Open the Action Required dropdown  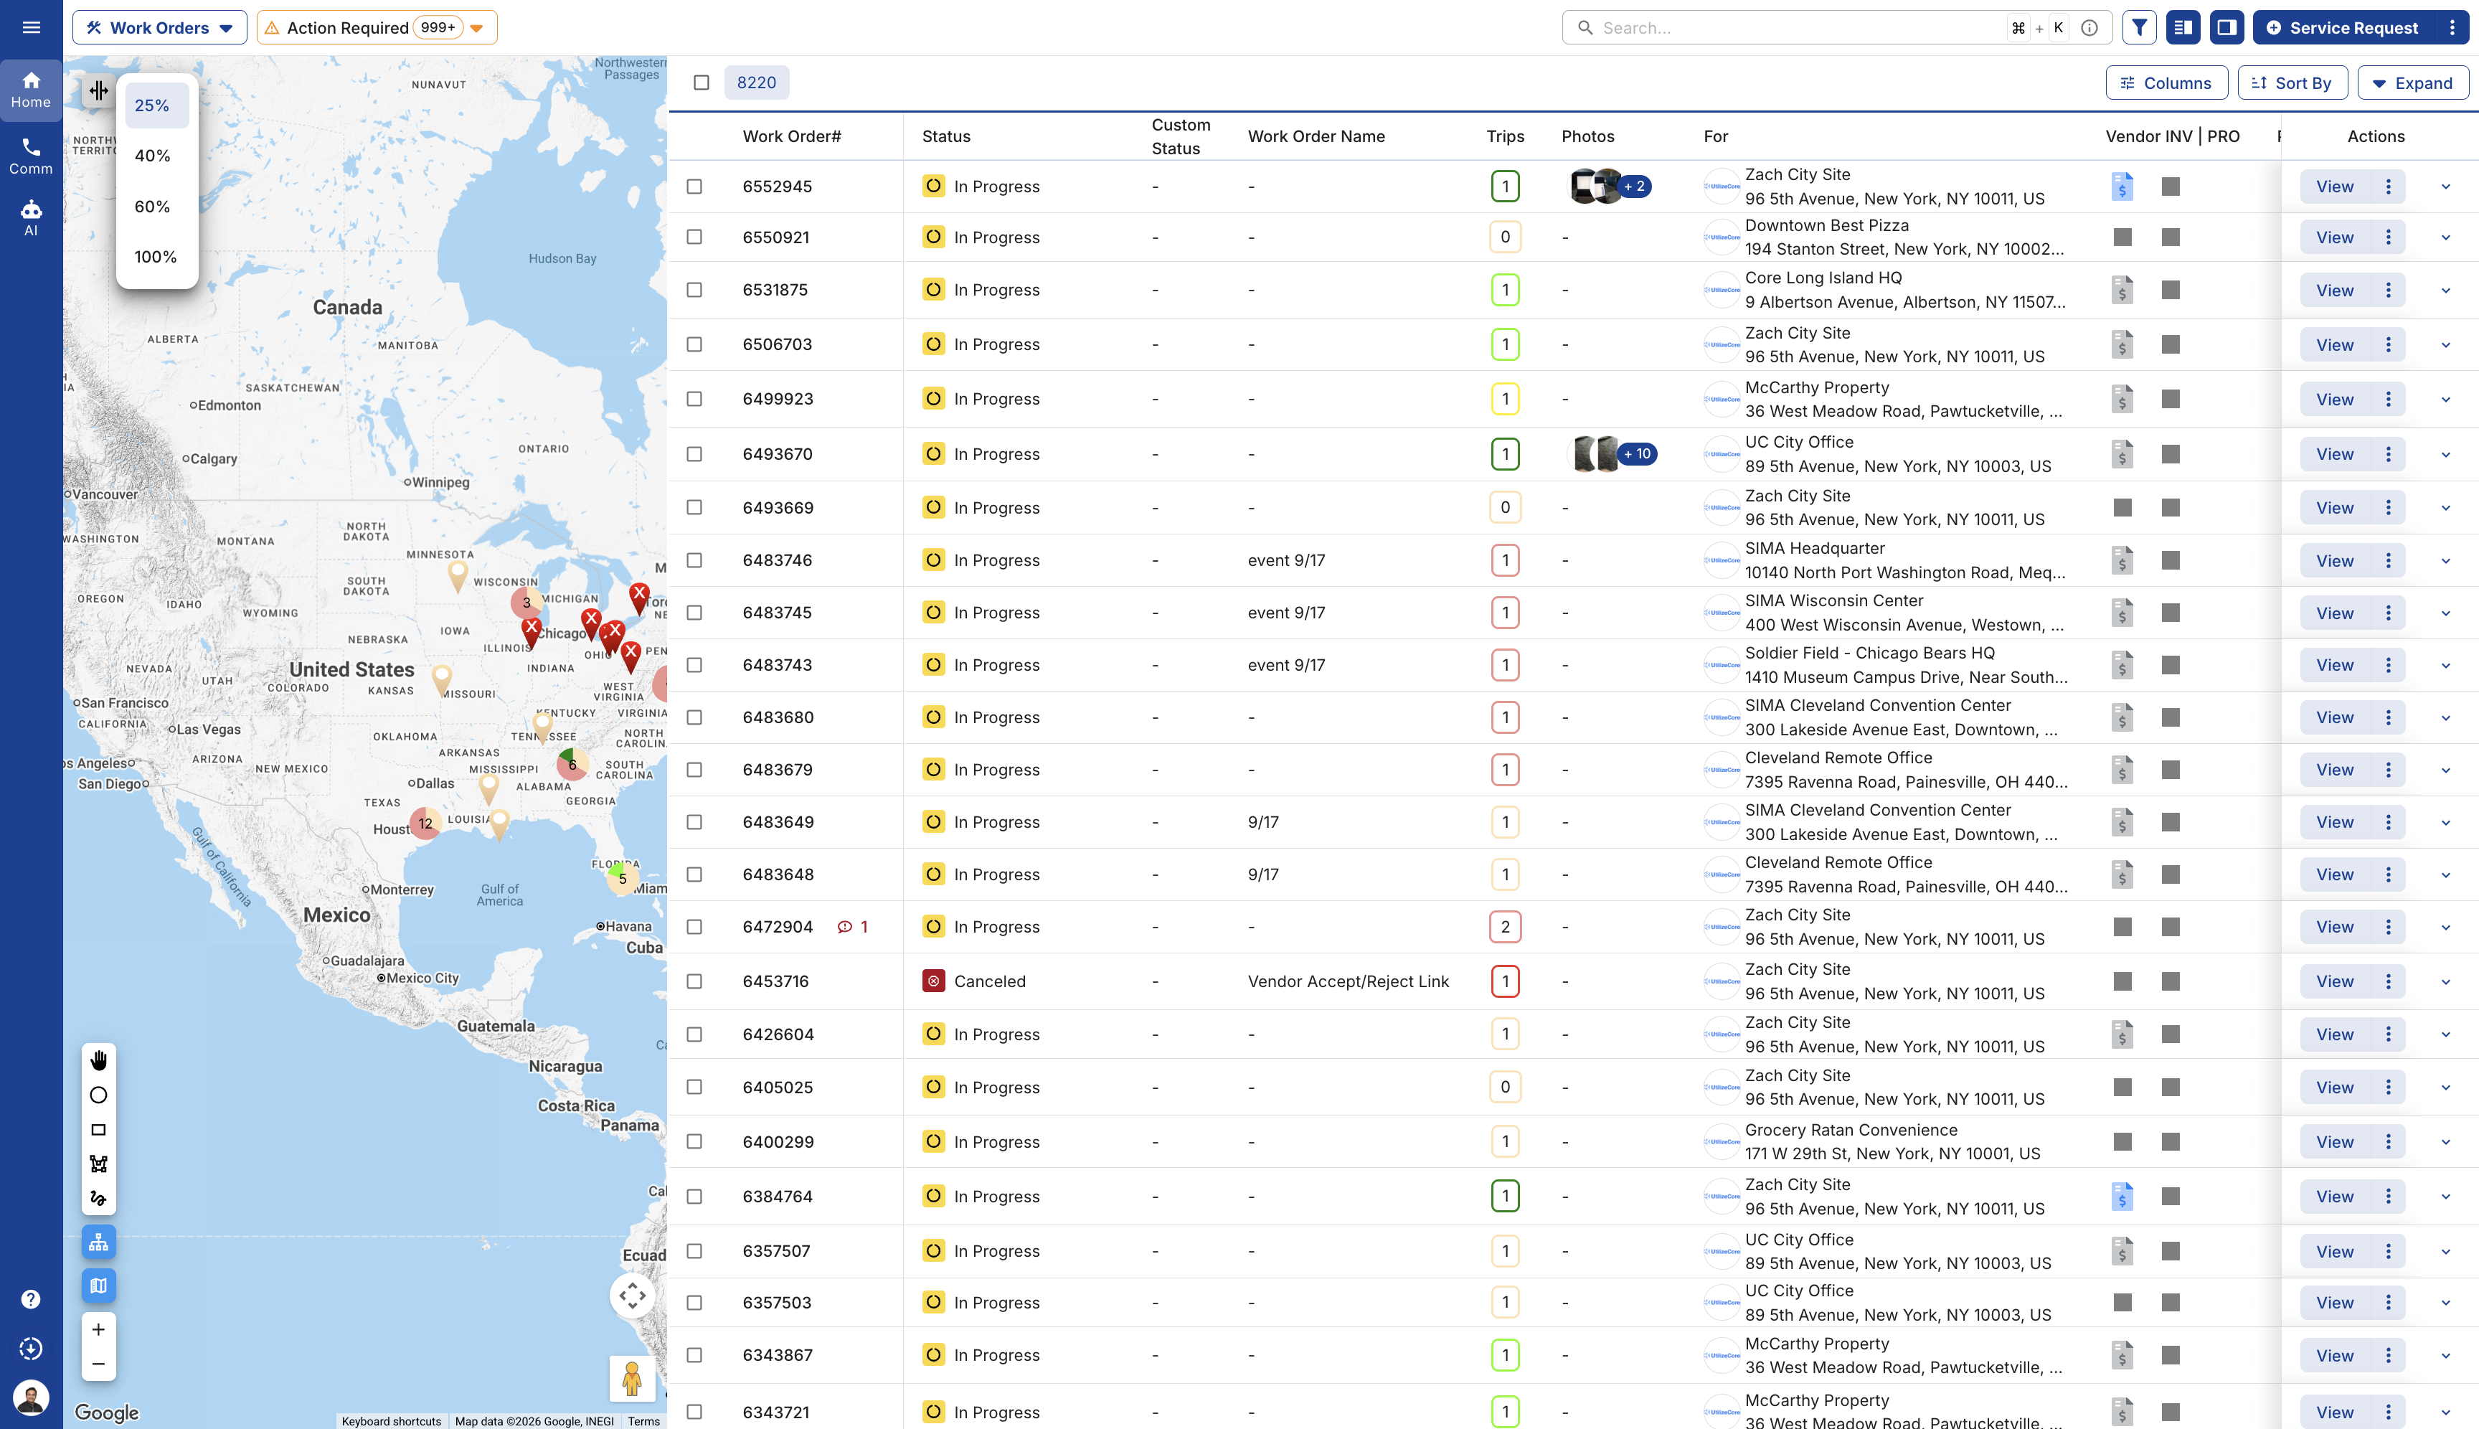[377, 27]
